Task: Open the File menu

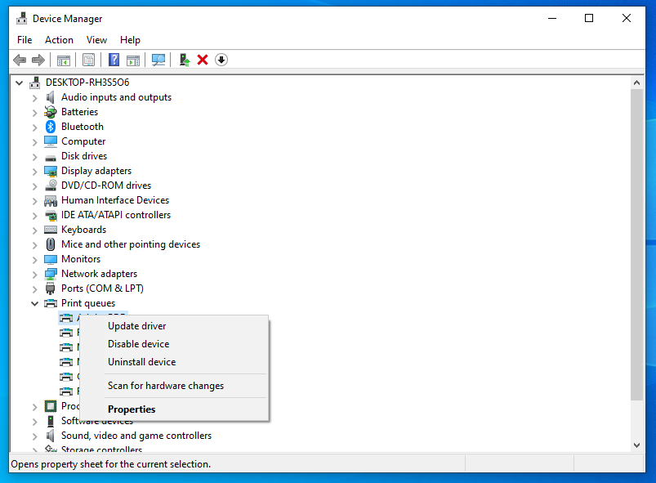Action: [x=25, y=40]
